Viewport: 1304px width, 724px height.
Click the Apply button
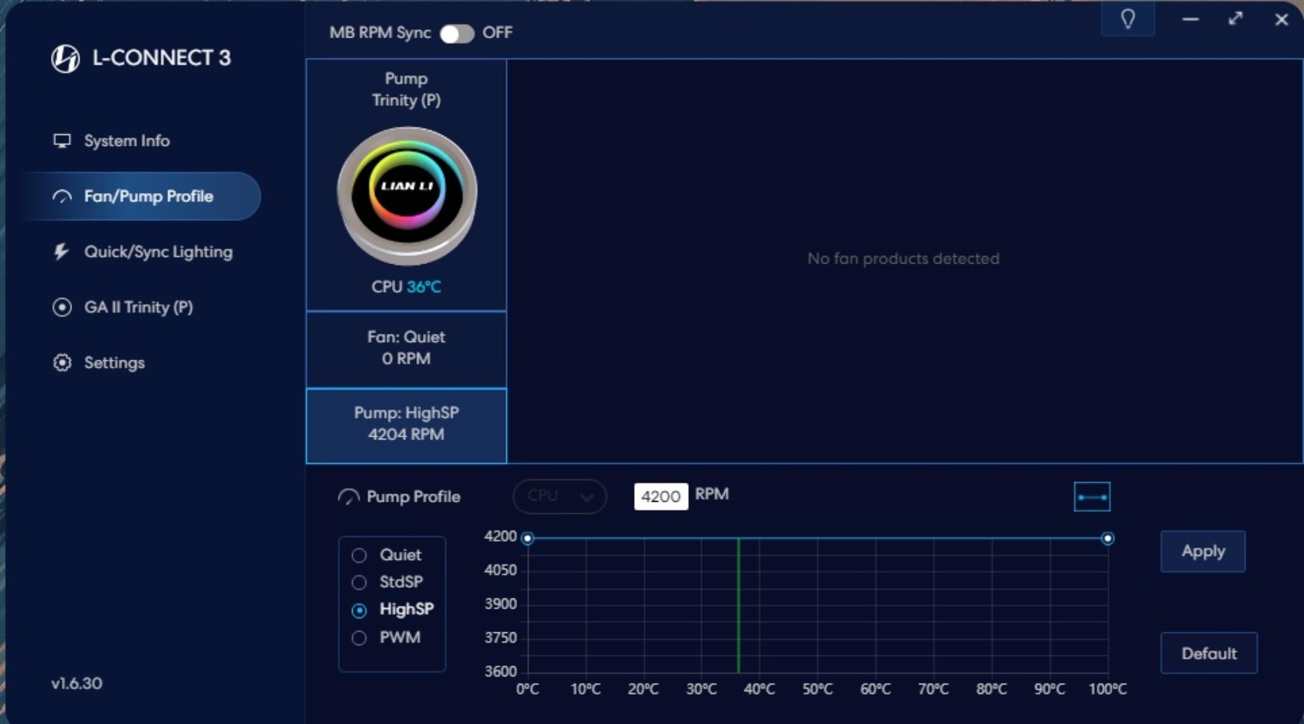(x=1203, y=551)
